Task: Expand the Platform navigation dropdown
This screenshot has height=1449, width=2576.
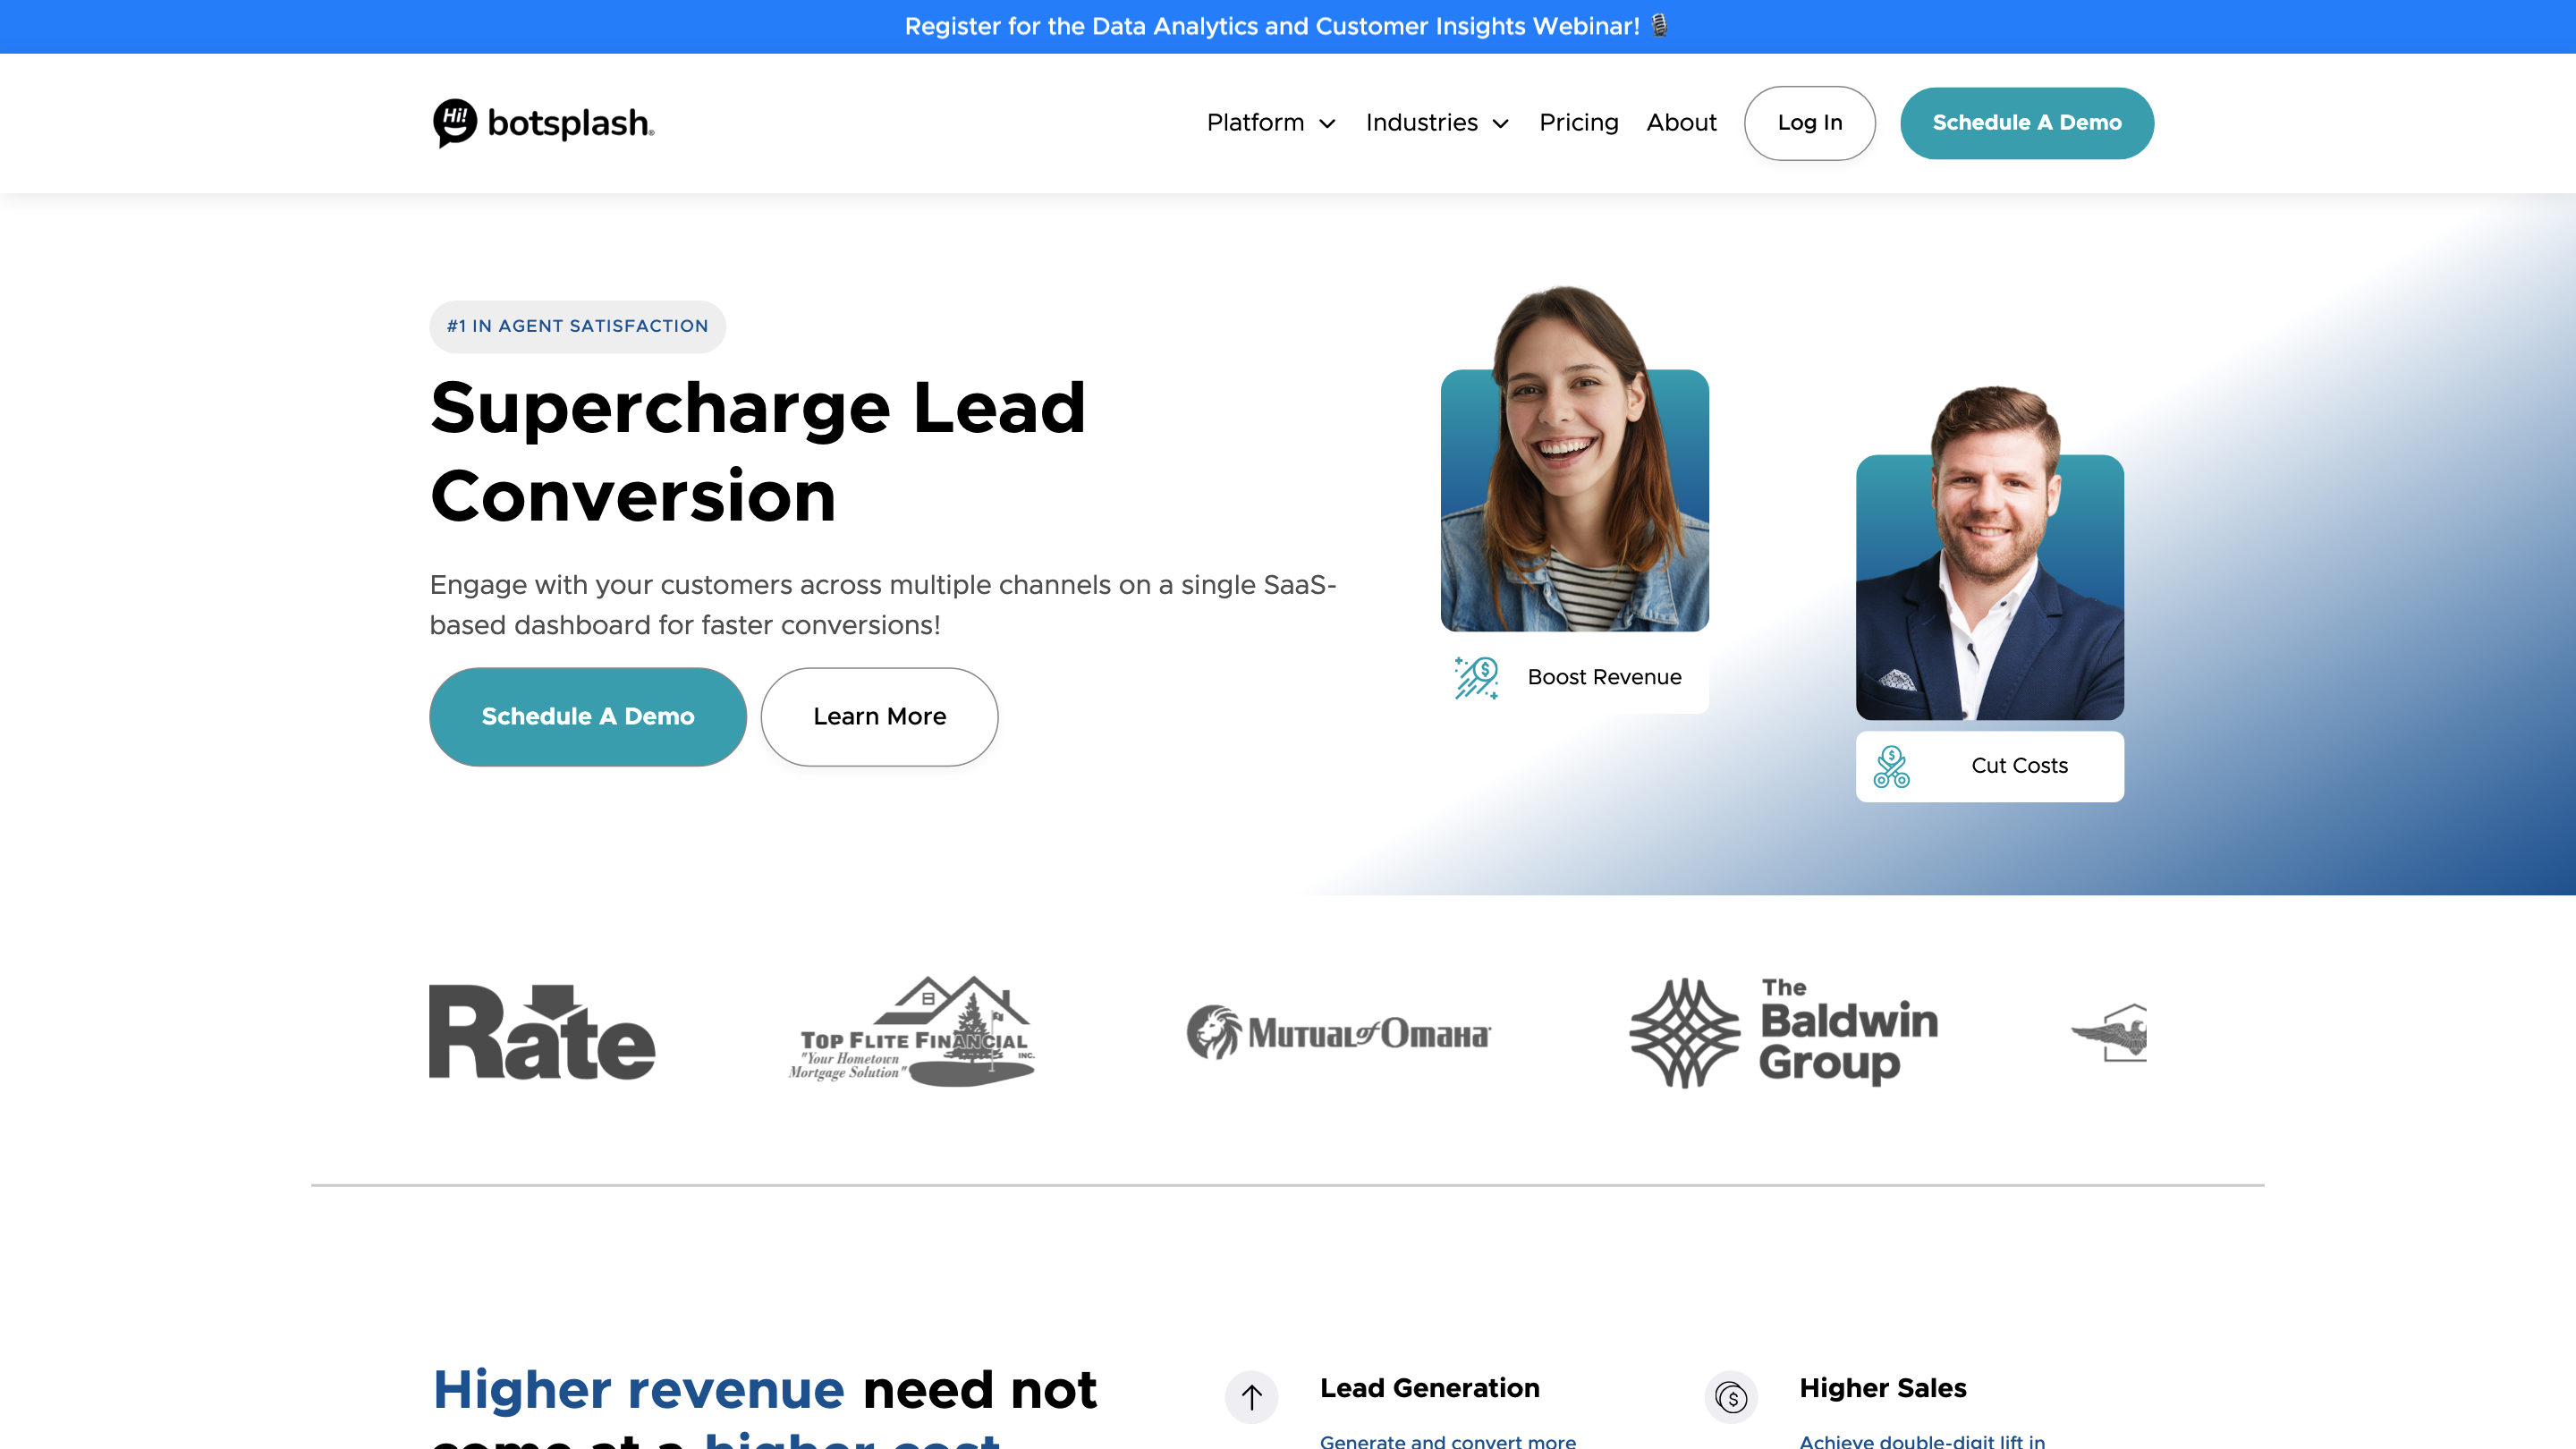Action: tap(1270, 122)
